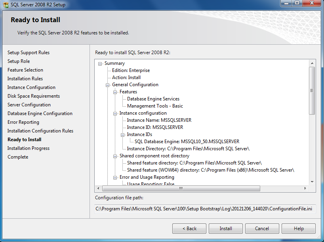Select 'Database Engine Services' tree row
The width and height of the screenshot is (324, 242).
coord(153,99)
